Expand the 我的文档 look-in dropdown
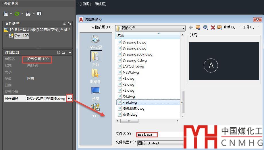The image size is (264, 150). click(x=183, y=28)
